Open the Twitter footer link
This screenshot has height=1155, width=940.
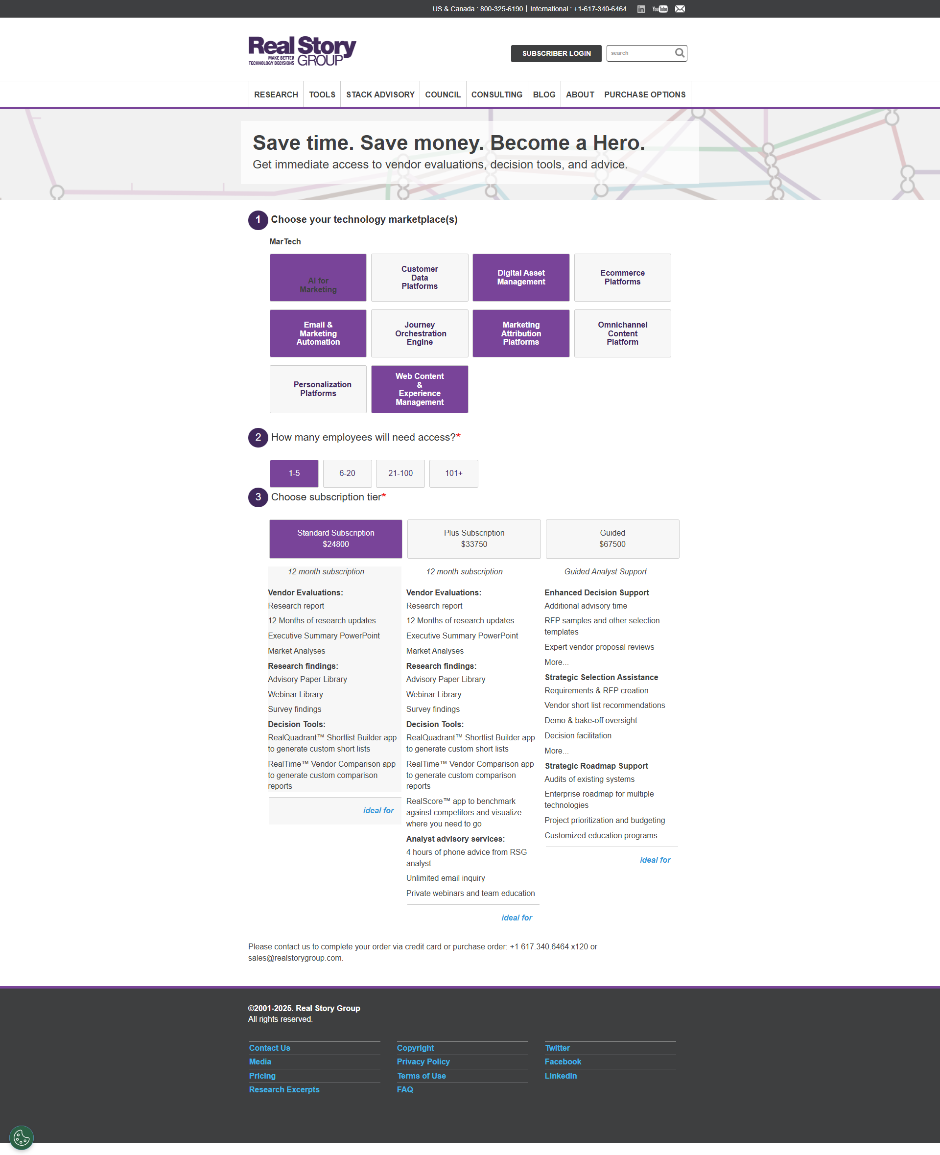[557, 1047]
